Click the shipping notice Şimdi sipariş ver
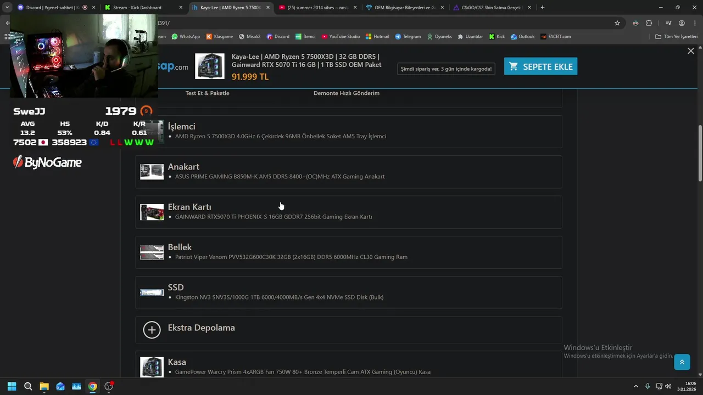This screenshot has width=703, height=395. (x=446, y=69)
